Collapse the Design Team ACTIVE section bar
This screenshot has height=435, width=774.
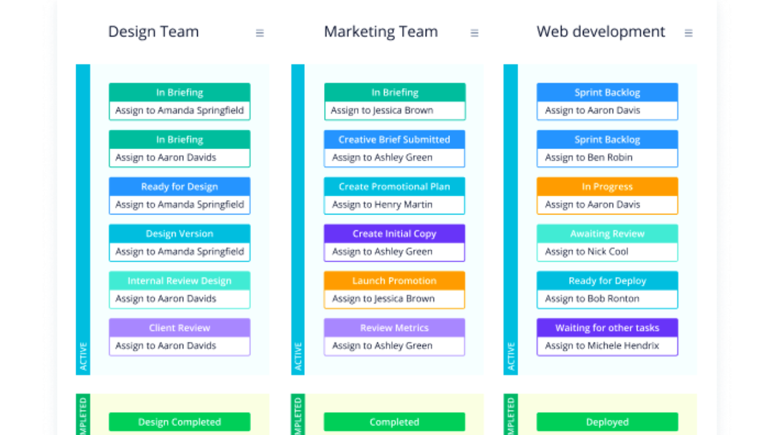click(83, 219)
